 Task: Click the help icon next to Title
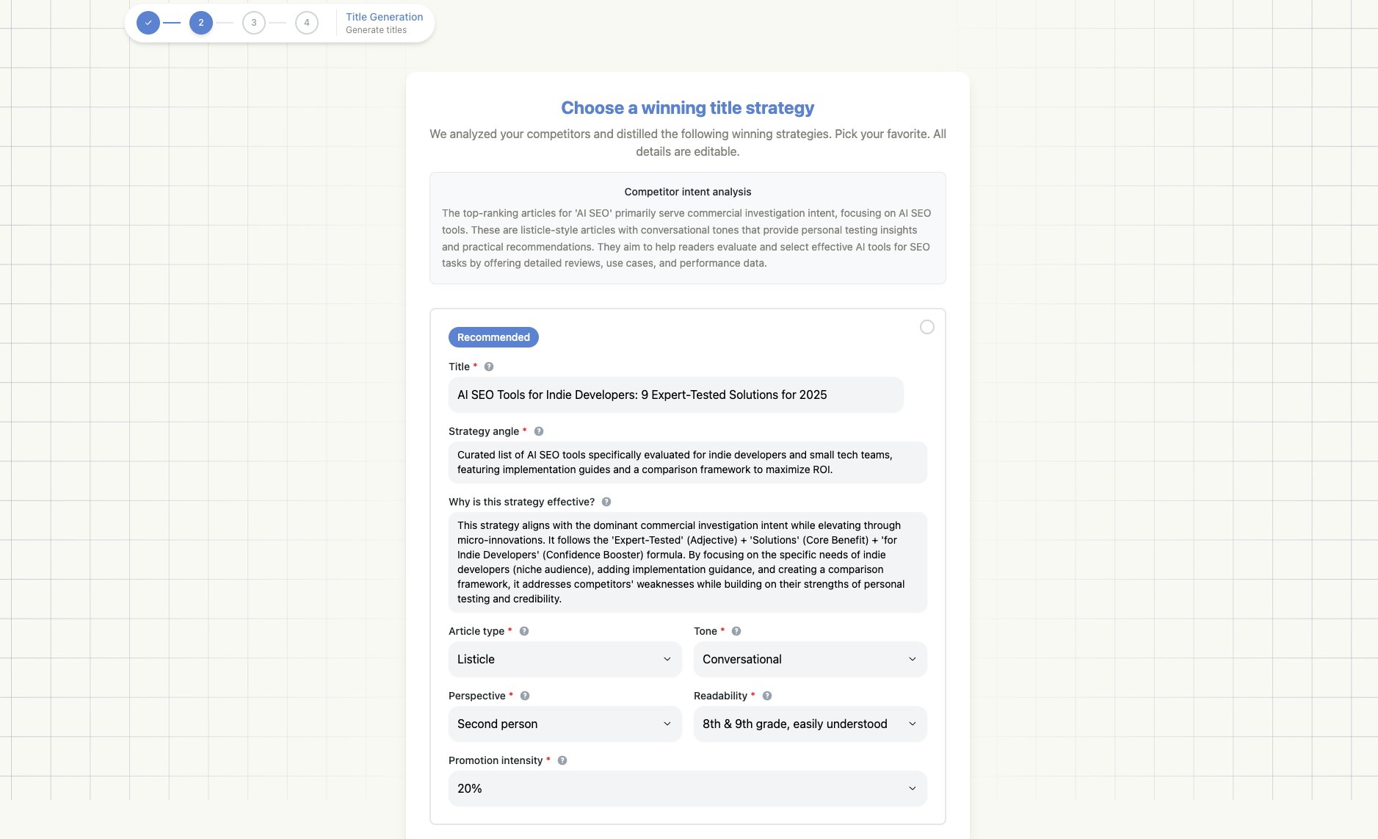[489, 367]
